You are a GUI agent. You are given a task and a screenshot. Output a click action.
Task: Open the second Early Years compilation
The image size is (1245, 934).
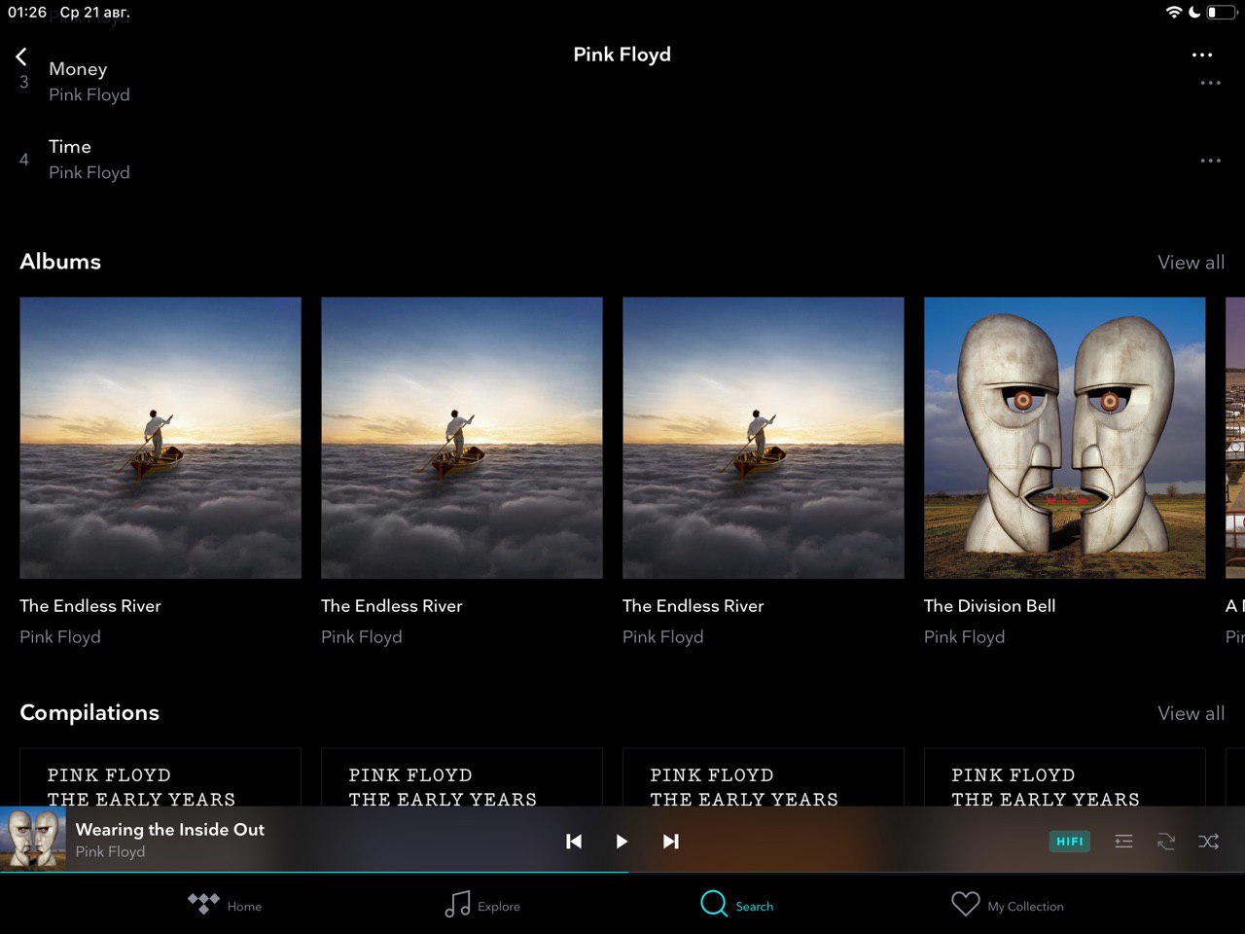[x=462, y=777]
